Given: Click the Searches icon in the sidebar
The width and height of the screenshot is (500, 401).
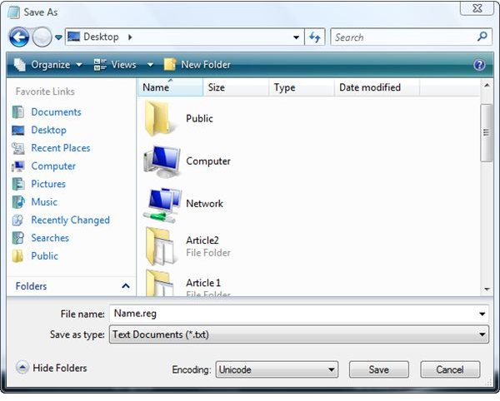Looking at the screenshot, I should pyautogui.click(x=17, y=238).
